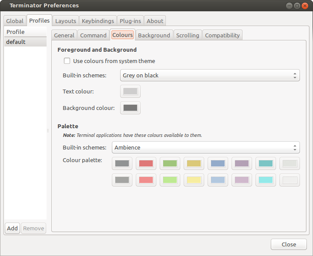
Task: Choose light grey palette swatch in top row
Action: [289, 163]
